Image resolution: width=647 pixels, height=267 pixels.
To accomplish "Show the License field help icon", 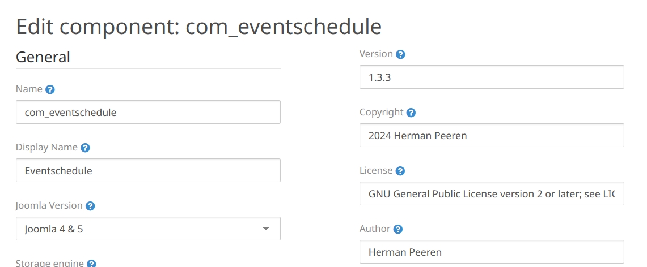I will click(x=400, y=171).
